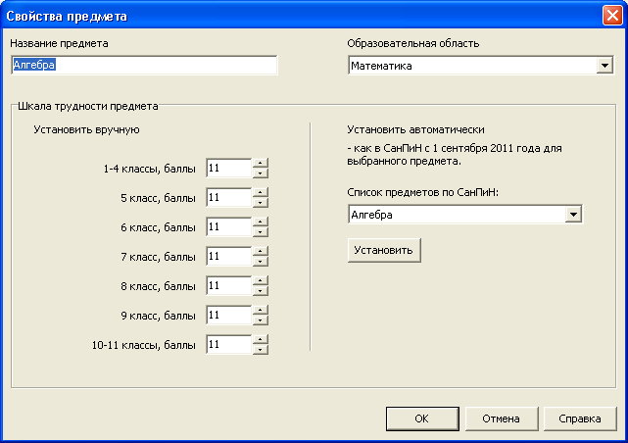Decrease the 9 класс points value
Image resolution: width=628 pixels, height=443 pixels.
[x=261, y=320]
